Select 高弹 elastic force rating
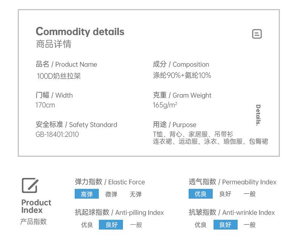Viewport: 298px width, 242px height. [87, 194]
